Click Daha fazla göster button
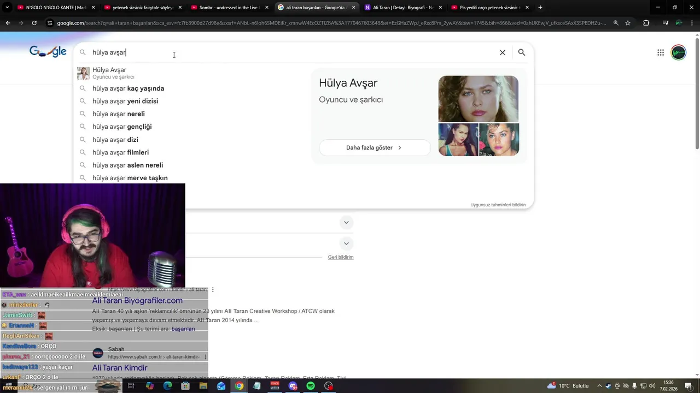 375,148
